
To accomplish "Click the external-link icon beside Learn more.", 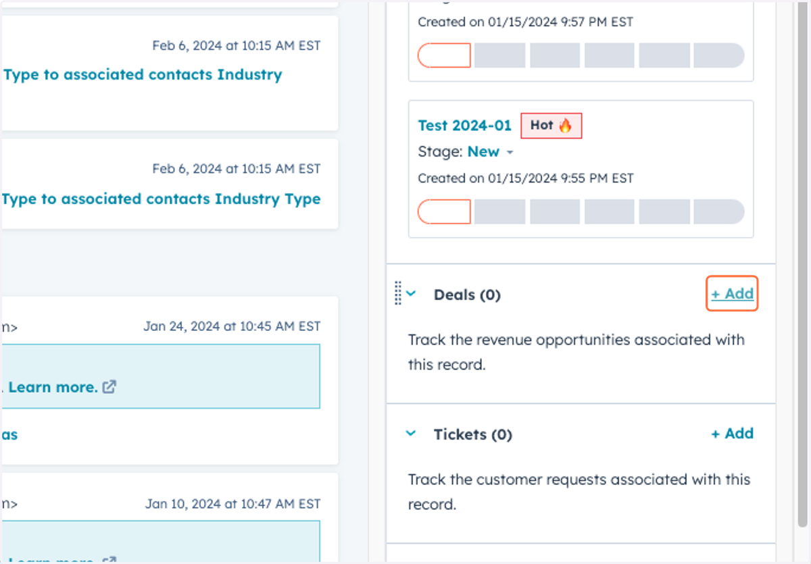I will click(109, 387).
